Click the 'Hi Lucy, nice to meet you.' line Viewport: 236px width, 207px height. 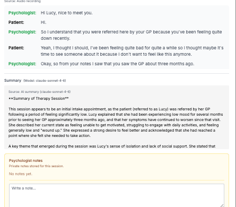click(67, 13)
